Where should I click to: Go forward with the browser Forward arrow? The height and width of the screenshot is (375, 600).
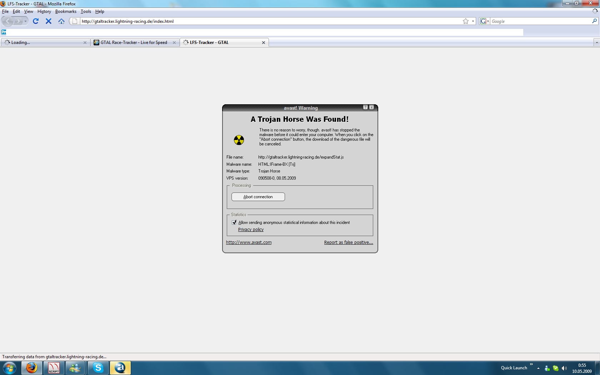point(18,21)
